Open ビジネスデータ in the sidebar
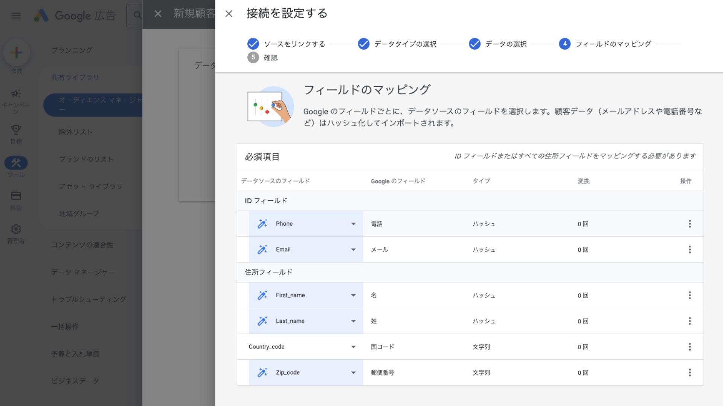This screenshot has height=406, width=723. tap(75, 381)
